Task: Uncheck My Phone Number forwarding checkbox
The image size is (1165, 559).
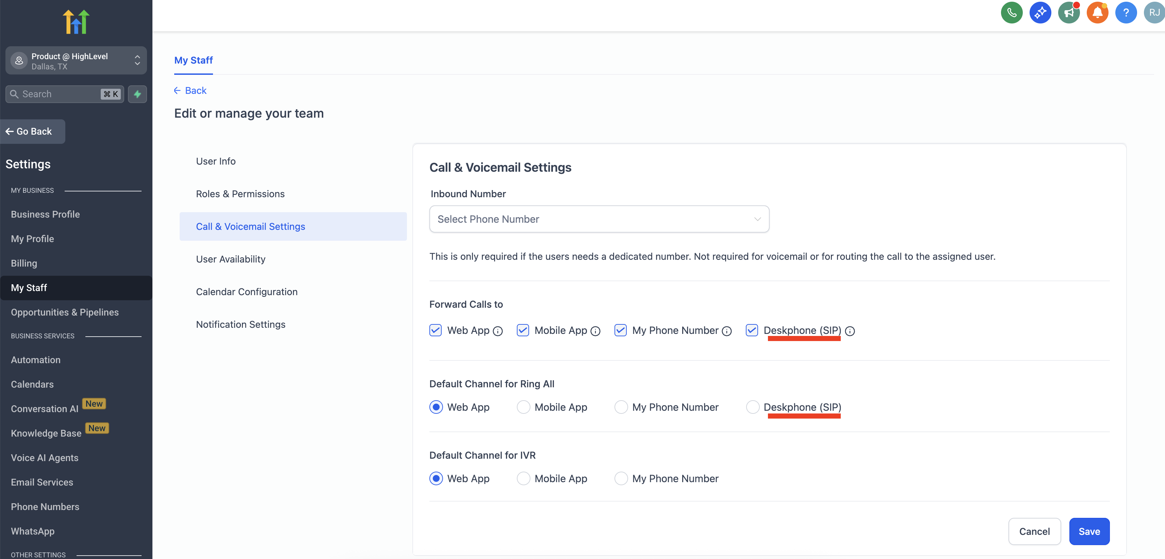Action: [x=621, y=331]
